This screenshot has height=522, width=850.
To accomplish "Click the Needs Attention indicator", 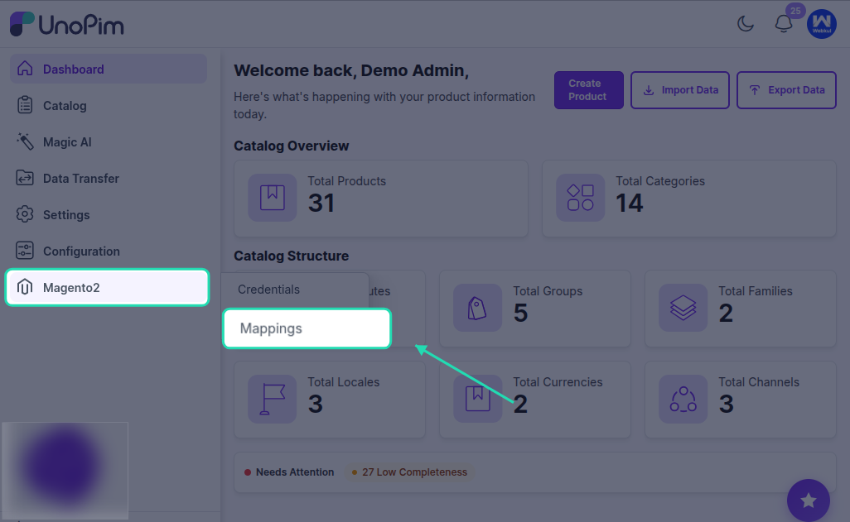I will click(289, 472).
